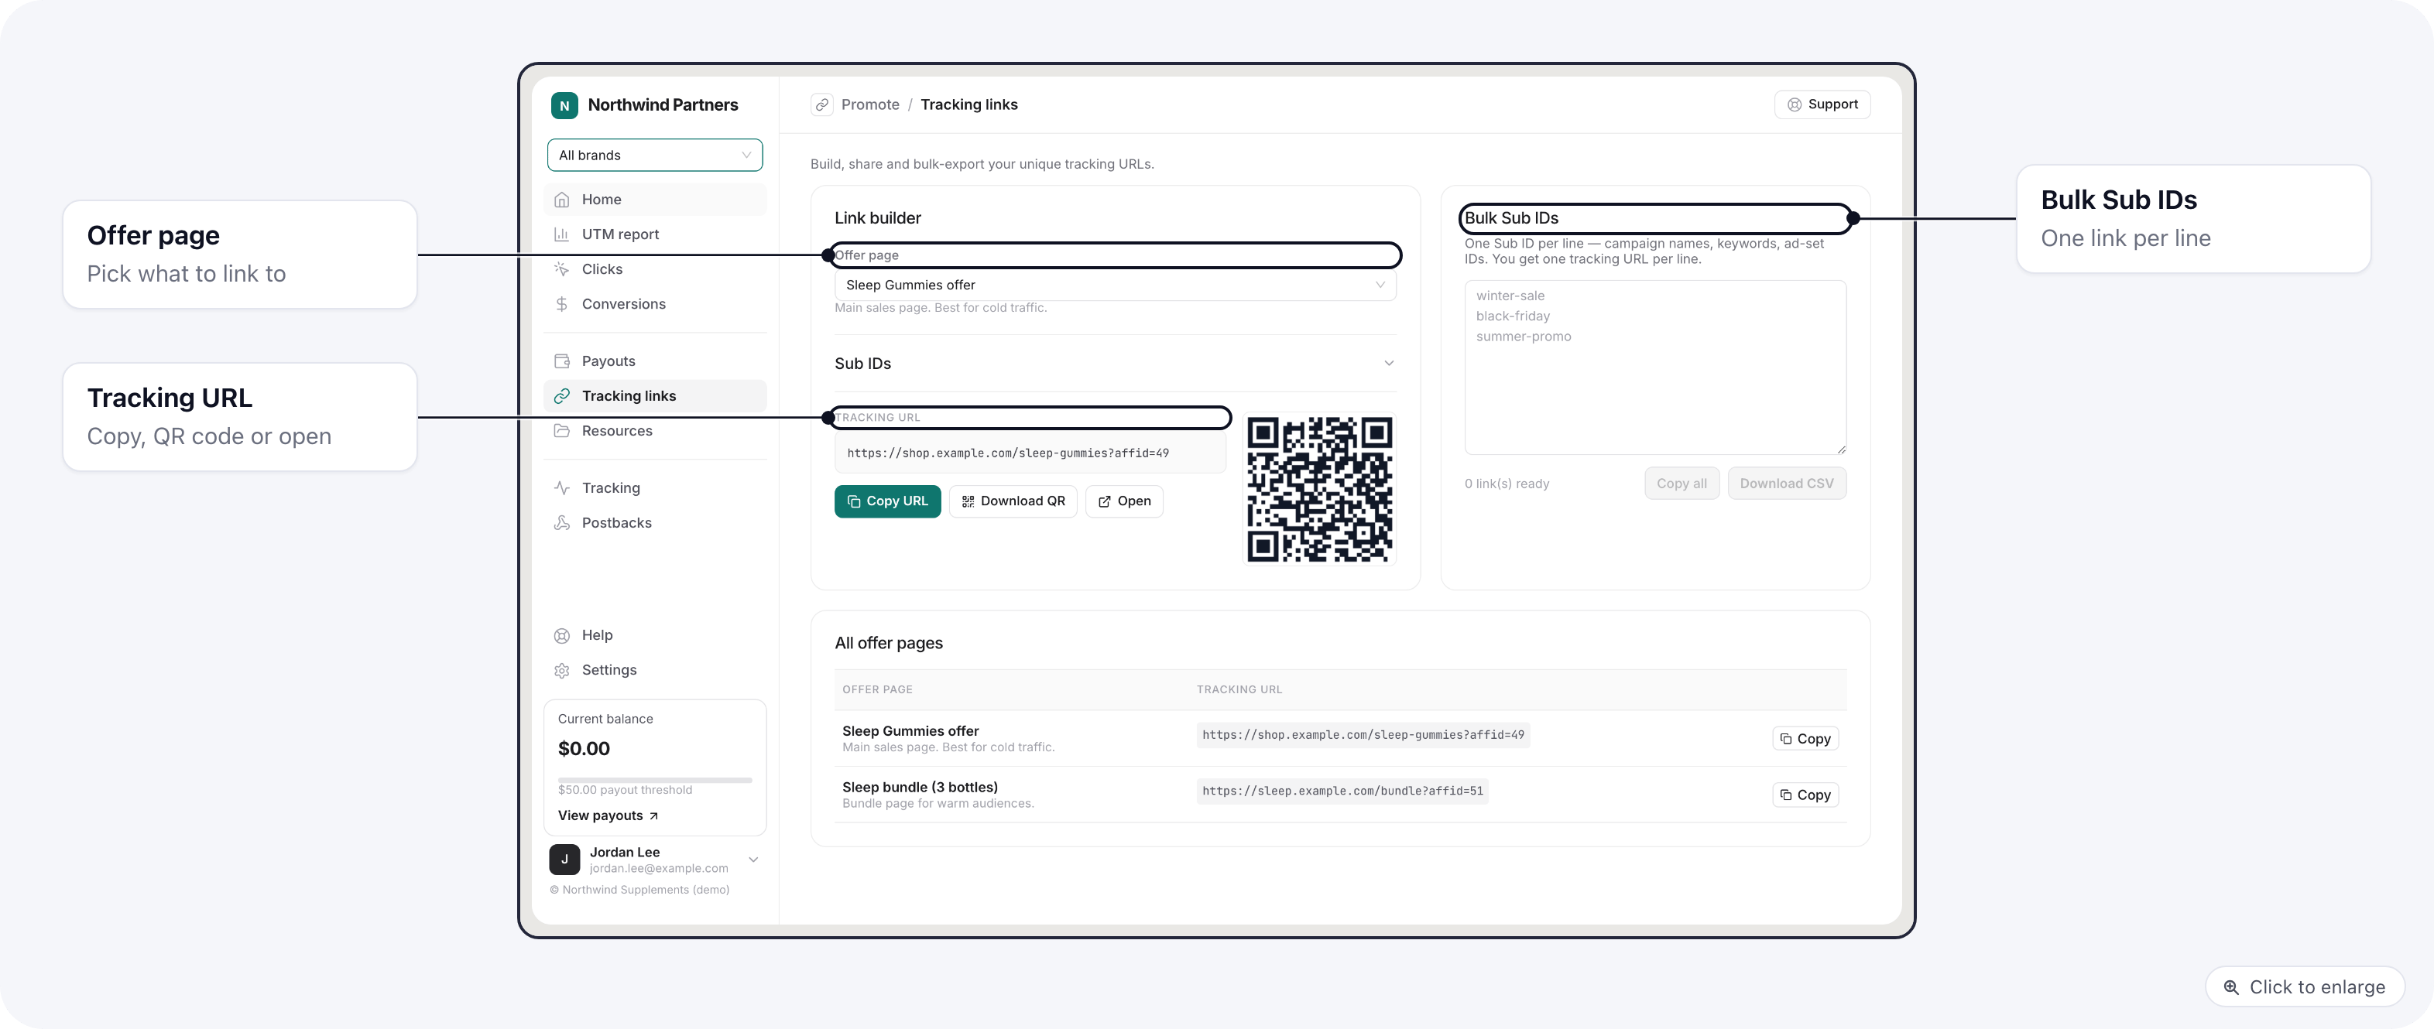Click the payout threshold progress bar
The image size is (2434, 1029).
tap(655, 780)
